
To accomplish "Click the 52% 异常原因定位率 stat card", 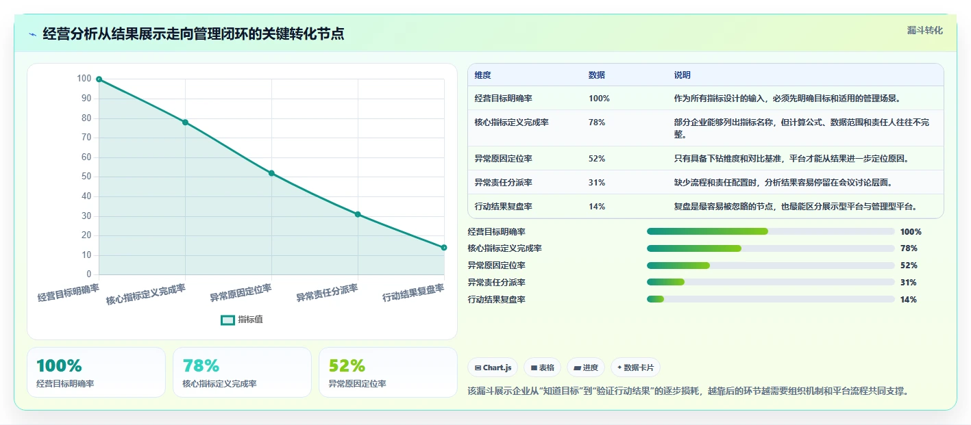I will point(388,372).
